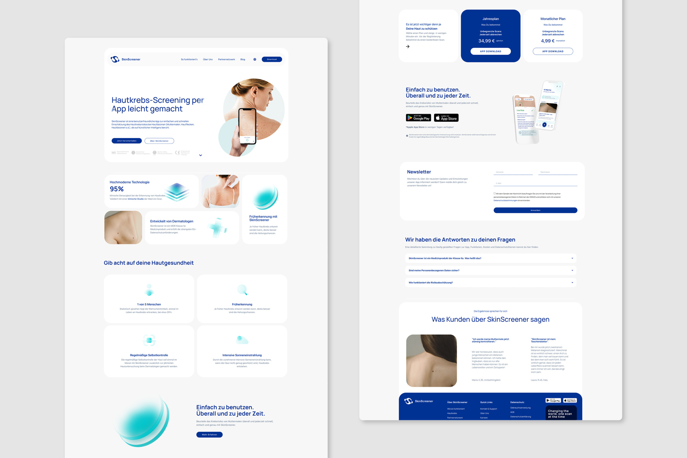This screenshot has height=458, width=687.
Task: Click the arrow icon on pricing card
Action: pyautogui.click(x=406, y=47)
